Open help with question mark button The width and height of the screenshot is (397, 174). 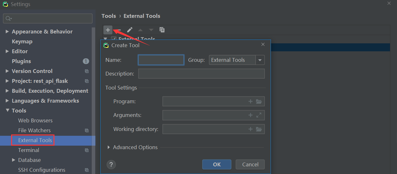coord(111,164)
